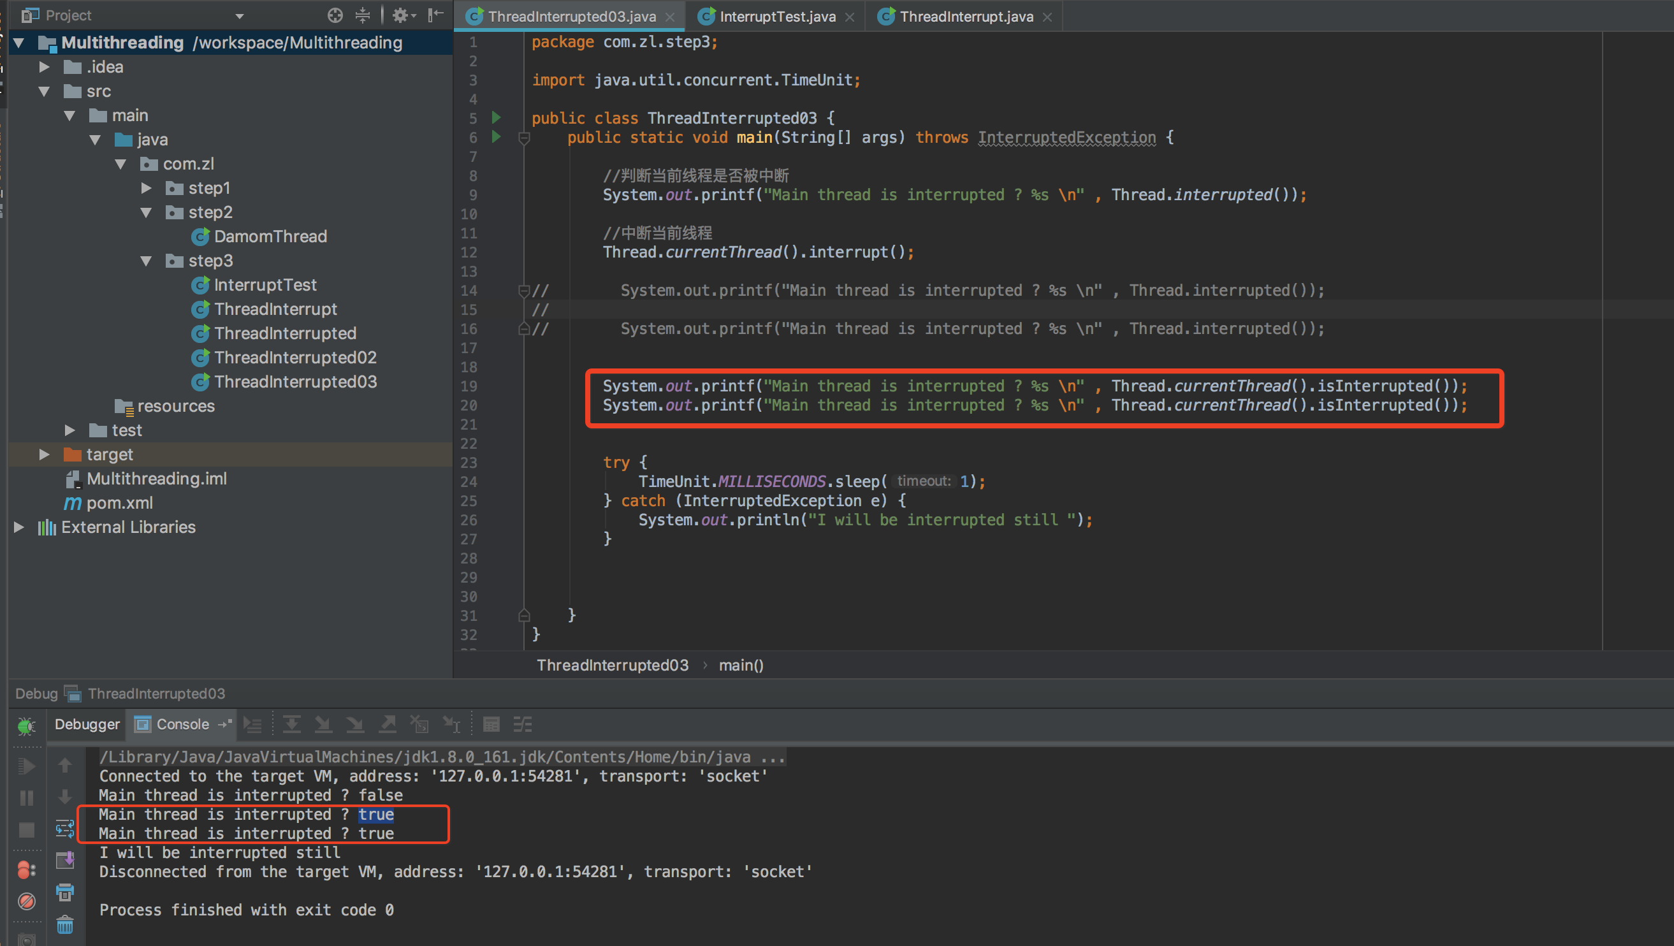This screenshot has height=946, width=1674.
Task: Click the fold marker at line 6
Action: [x=524, y=137]
